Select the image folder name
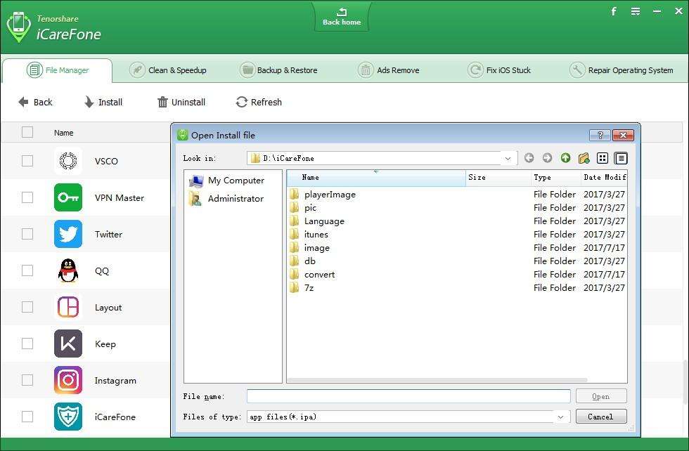 click(x=317, y=248)
